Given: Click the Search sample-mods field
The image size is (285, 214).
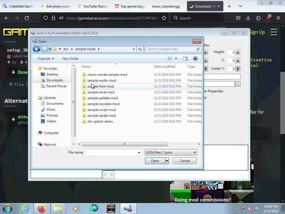Looking at the screenshot, I should (x=171, y=49).
